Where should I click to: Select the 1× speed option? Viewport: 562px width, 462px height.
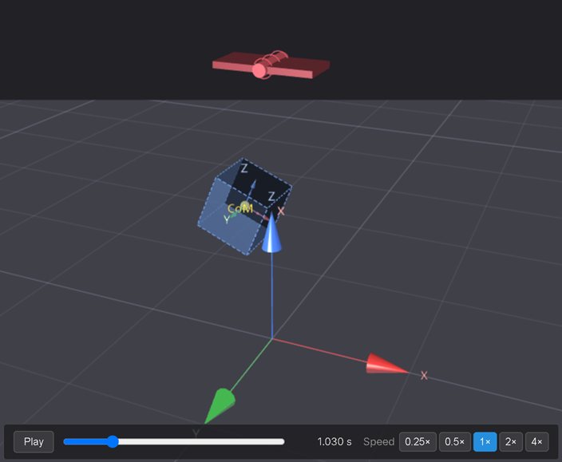click(485, 441)
